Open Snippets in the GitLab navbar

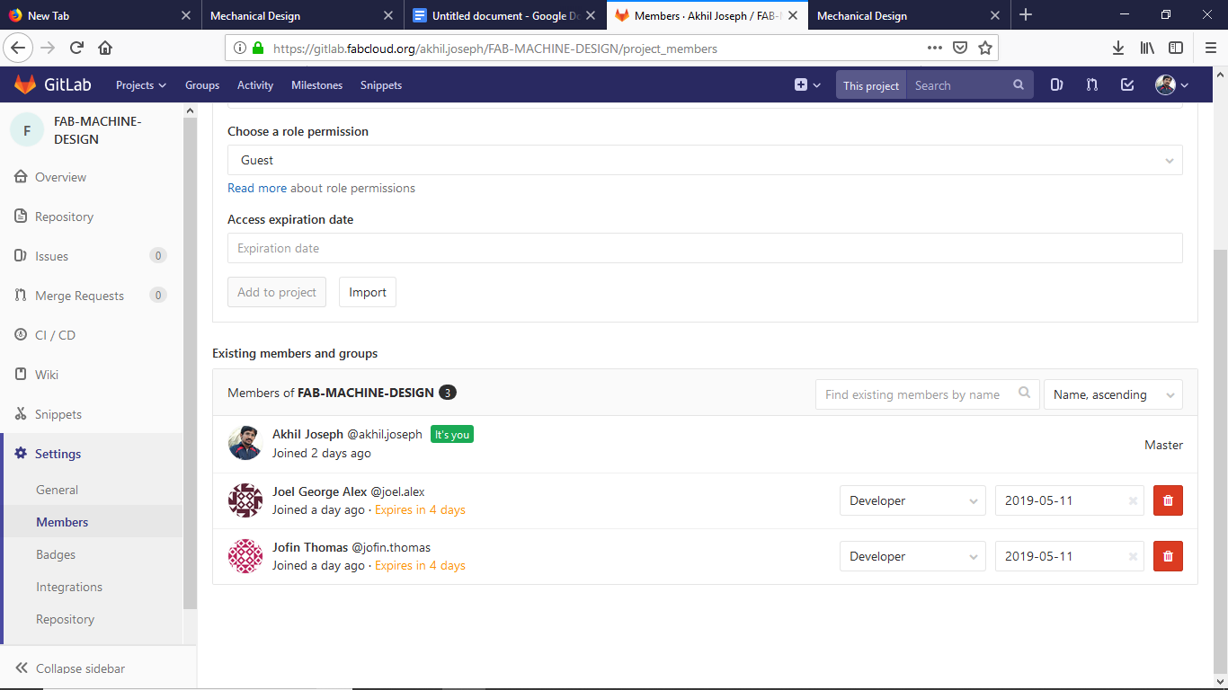click(381, 85)
